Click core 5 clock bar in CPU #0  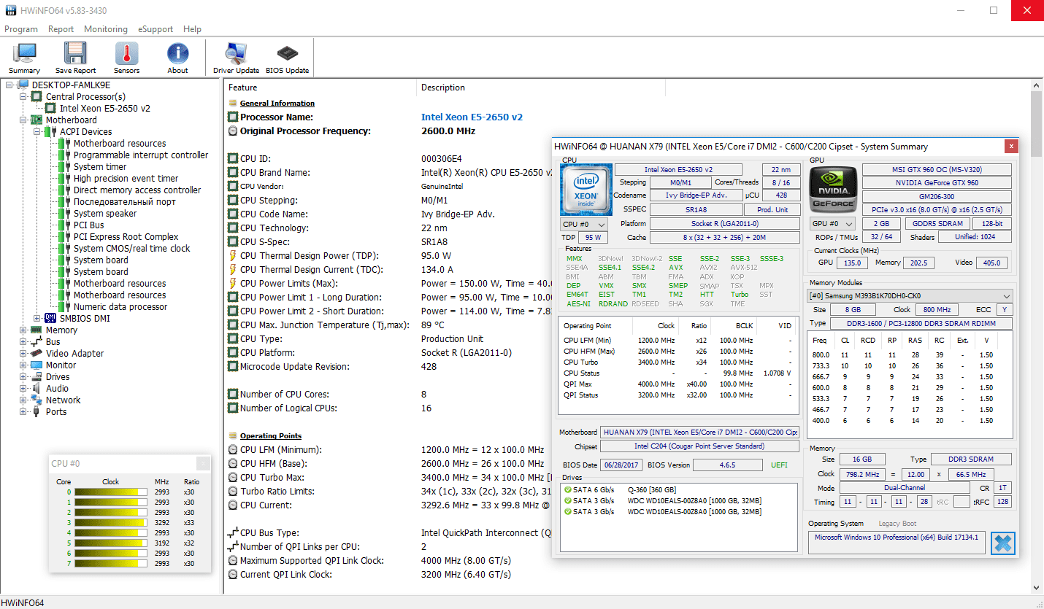click(111, 543)
